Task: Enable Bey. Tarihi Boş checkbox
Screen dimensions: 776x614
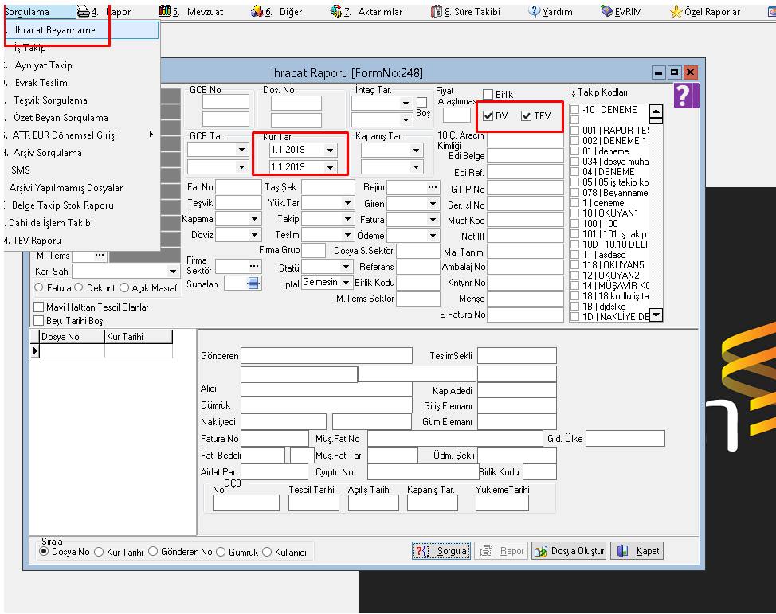Action: pos(38,320)
